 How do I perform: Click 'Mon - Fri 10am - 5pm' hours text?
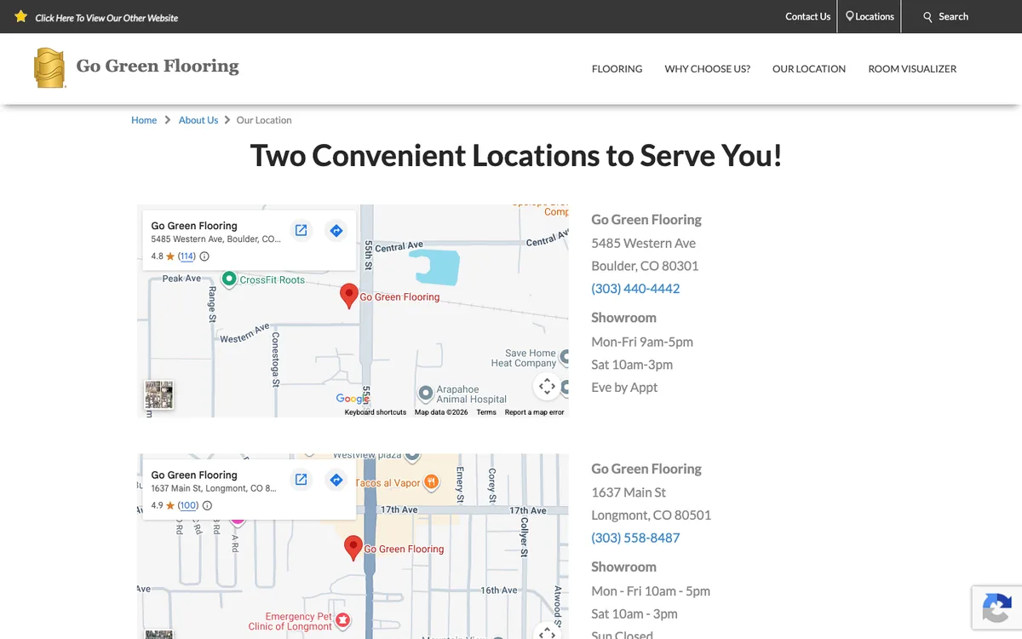pyautogui.click(x=651, y=591)
